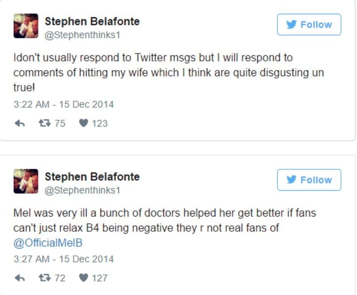
Task: Reply to the 3:27 AM tweet
Action: point(20,278)
